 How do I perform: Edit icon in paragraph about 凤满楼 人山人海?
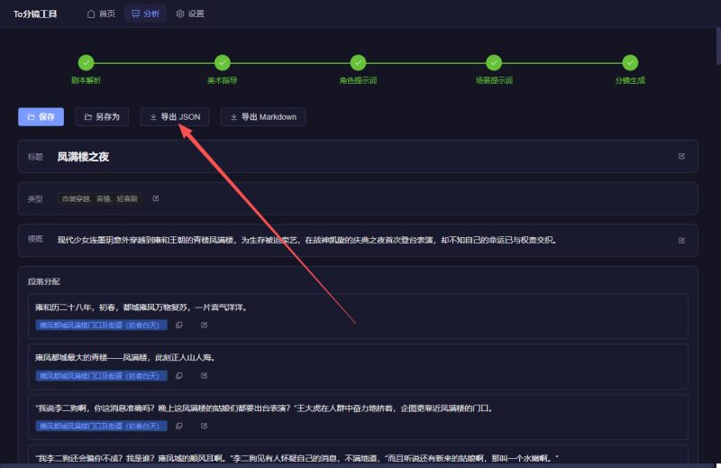pyautogui.click(x=204, y=375)
